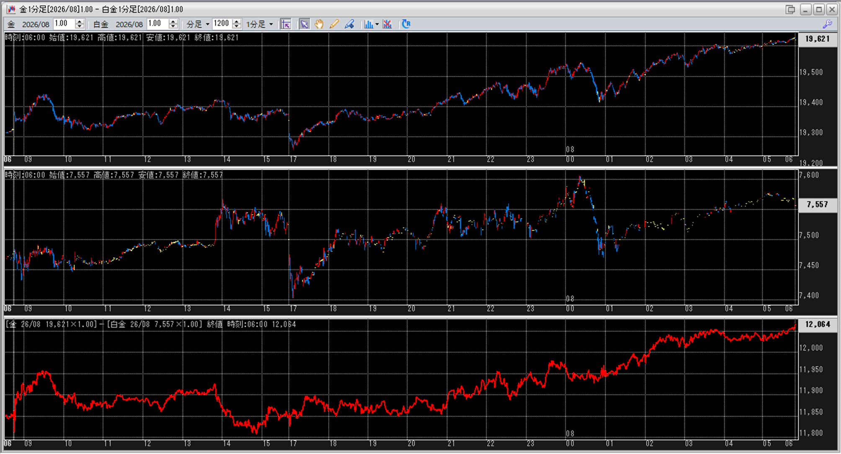Viewport: 841px width, 454px height.
Task: Toggle the crosshair data cursor icon
Action: click(286, 24)
